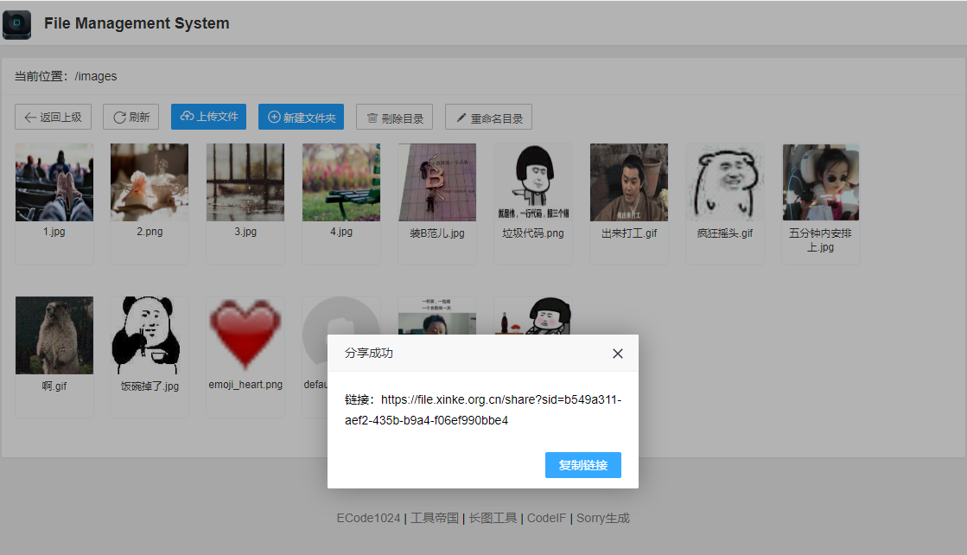Open the 2.png thumbnail
This screenshot has width=967, height=555.
150,182
